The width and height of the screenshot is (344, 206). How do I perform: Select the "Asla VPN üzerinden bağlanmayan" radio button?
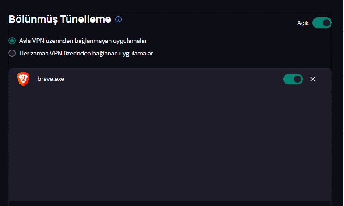12,41
